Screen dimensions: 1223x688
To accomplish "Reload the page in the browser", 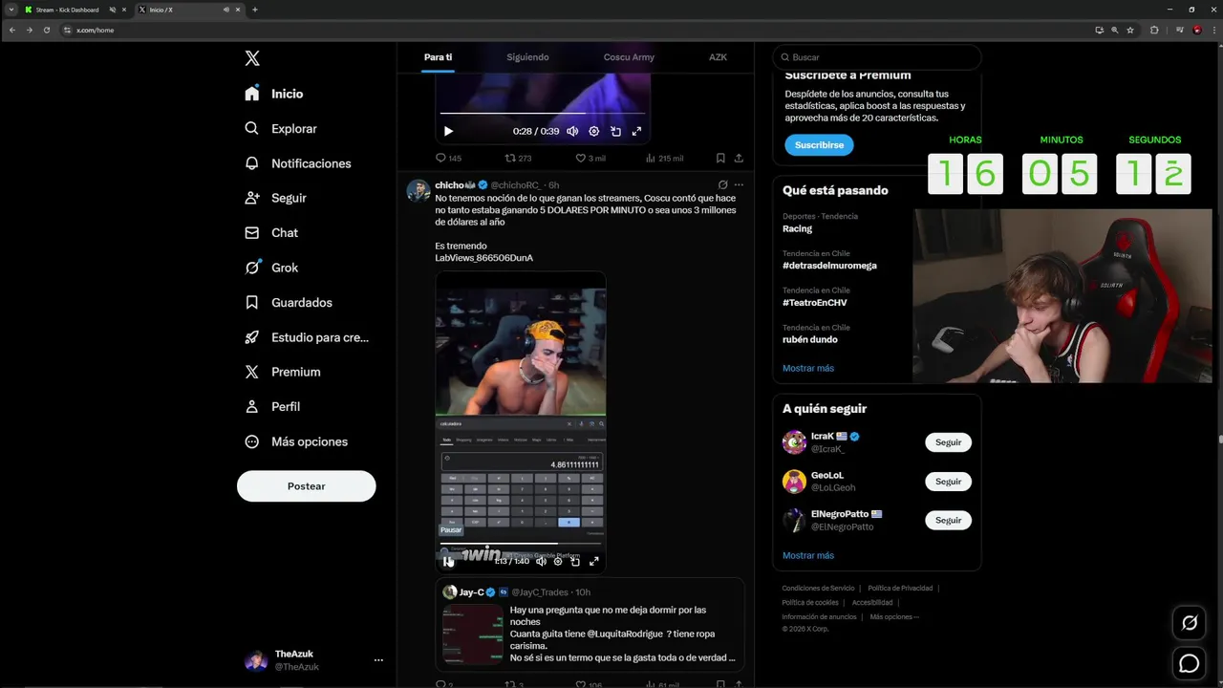I will (46, 30).
